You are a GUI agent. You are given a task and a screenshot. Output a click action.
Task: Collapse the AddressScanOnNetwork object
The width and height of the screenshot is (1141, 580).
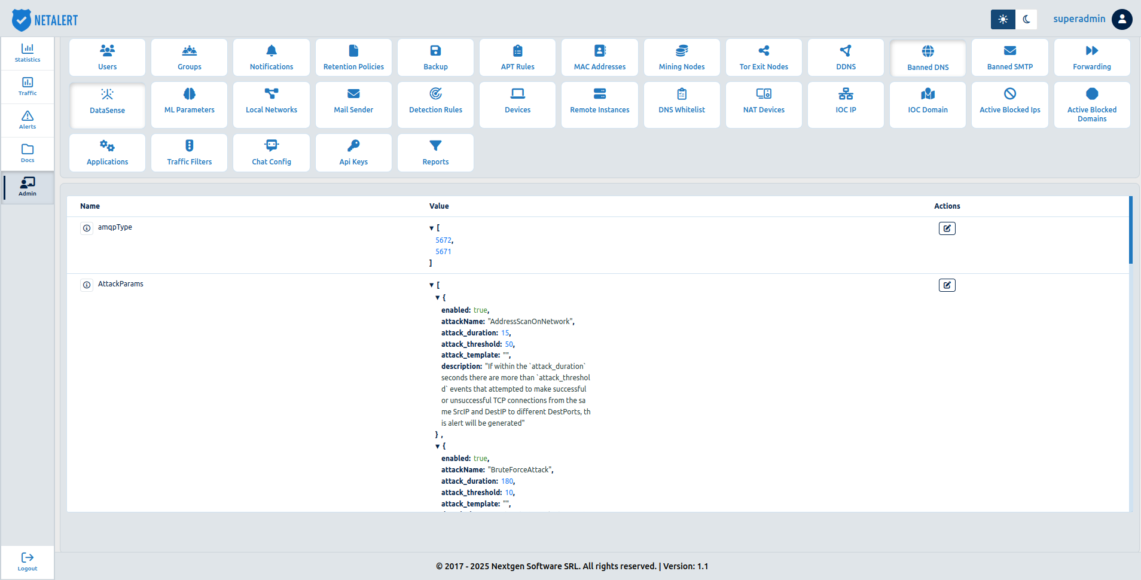pyautogui.click(x=437, y=298)
